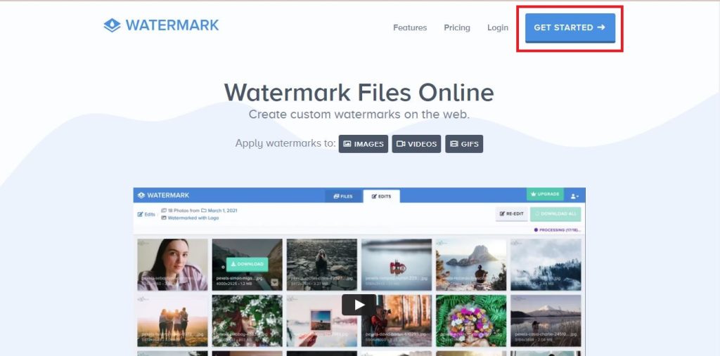This screenshot has height=356, width=720.
Task: Select the woman in purple shirt thumbnail
Action: (x=172, y=264)
